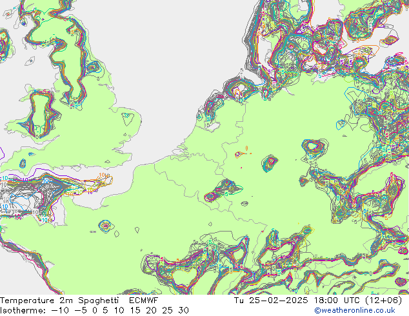This screenshot has height=316, width=409.
Task: Click the 'Isotherme: -10 -5 0 5 10 15 20 25 30' legend
Action: (94, 310)
